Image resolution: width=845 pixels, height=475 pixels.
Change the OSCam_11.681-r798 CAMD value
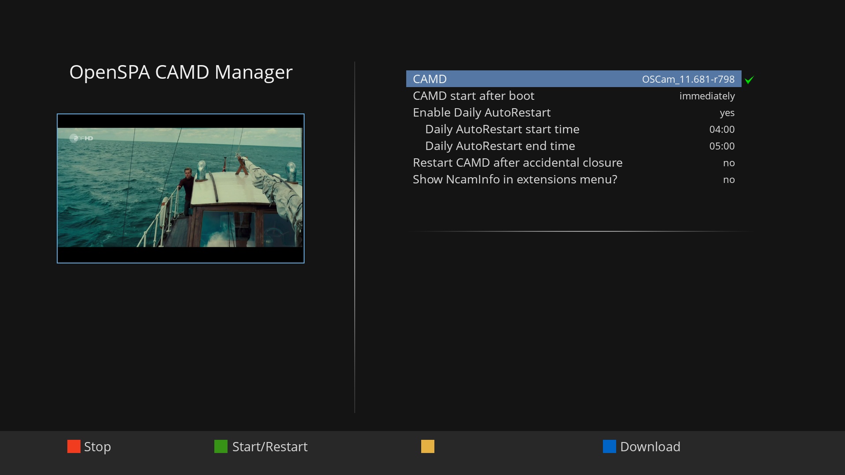pos(688,79)
